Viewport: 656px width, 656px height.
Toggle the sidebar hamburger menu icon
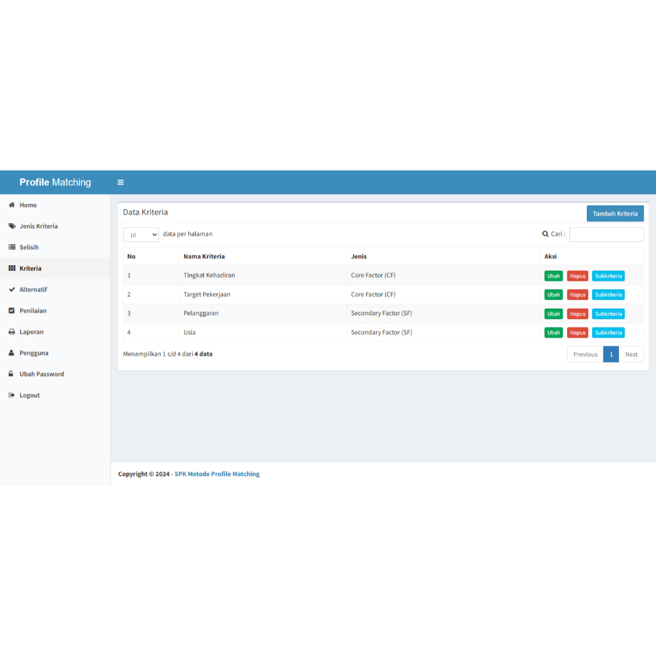pyautogui.click(x=120, y=183)
